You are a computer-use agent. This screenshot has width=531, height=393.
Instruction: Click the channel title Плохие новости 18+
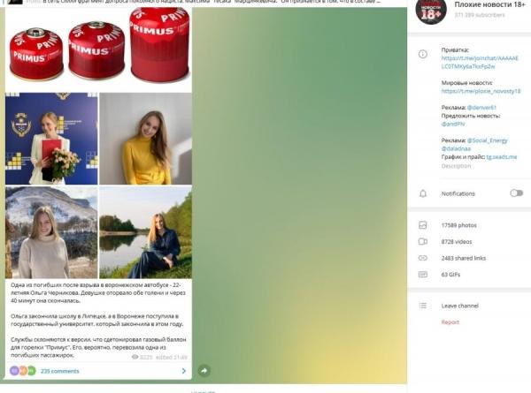[489, 4]
